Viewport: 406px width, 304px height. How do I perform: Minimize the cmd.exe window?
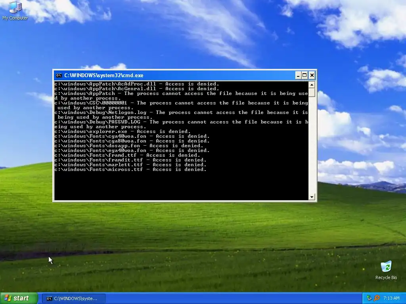(x=298, y=75)
